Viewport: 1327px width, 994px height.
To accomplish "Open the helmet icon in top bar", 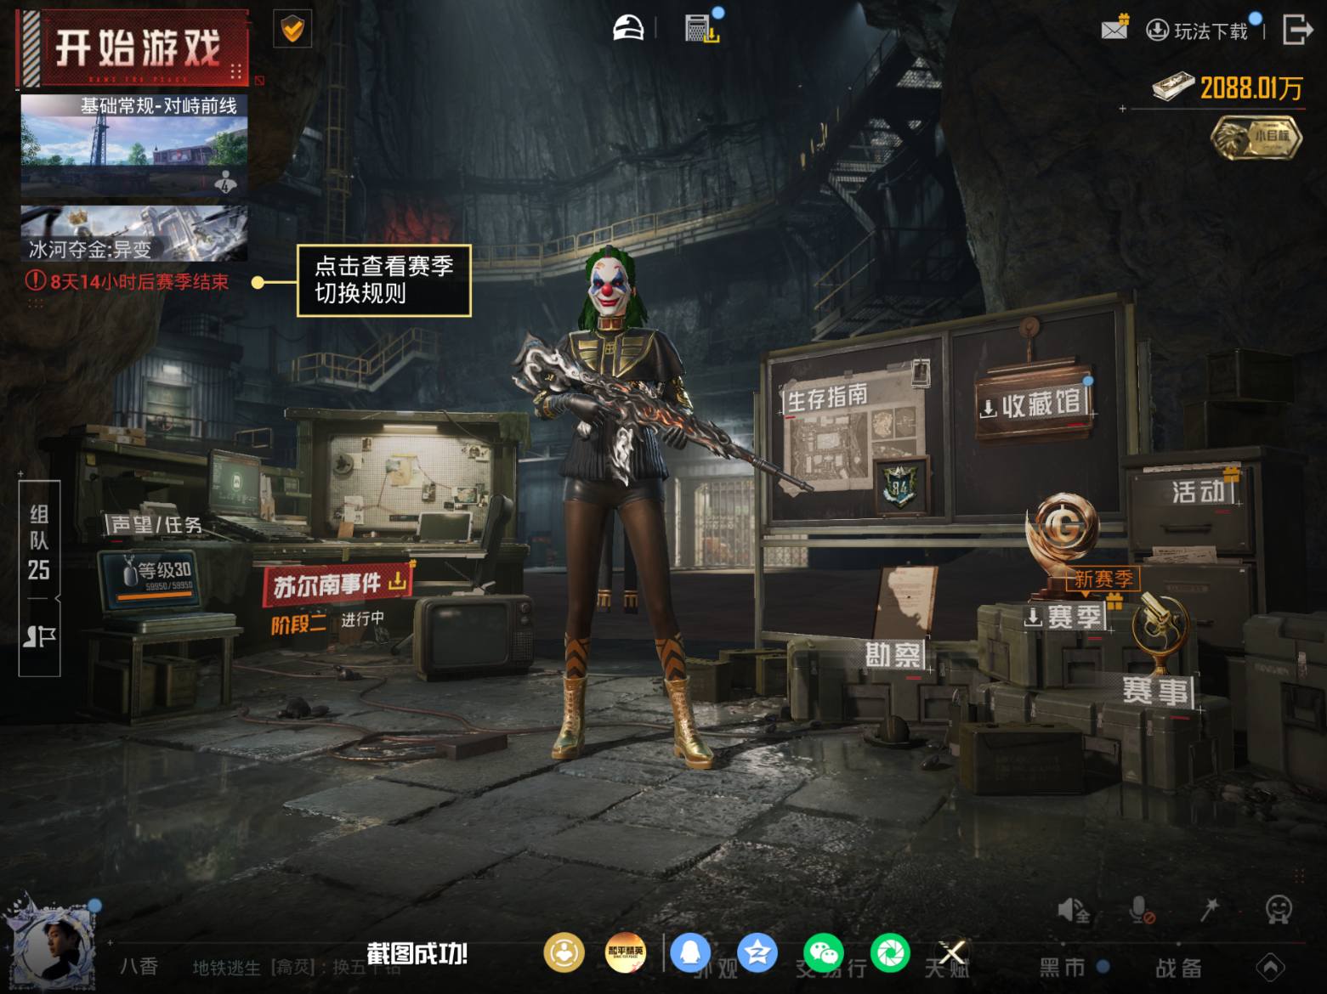I will click(x=628, y=28).
